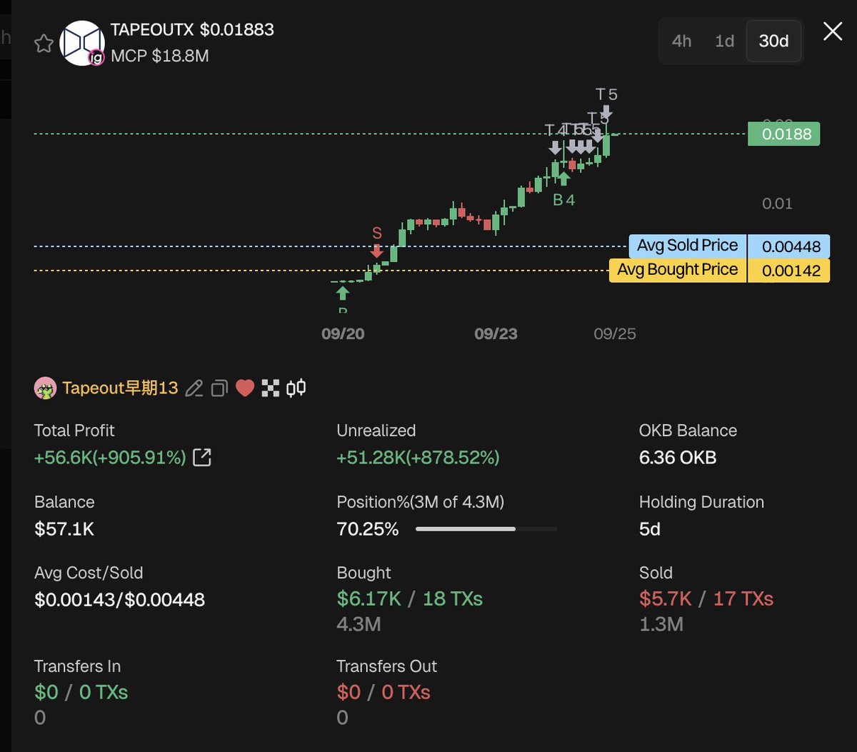Viewport: 857px width, 752px height.
Task: Click the 4.3M bought amount under Bought
Action: pyautogui.click(x=359, y=624)
